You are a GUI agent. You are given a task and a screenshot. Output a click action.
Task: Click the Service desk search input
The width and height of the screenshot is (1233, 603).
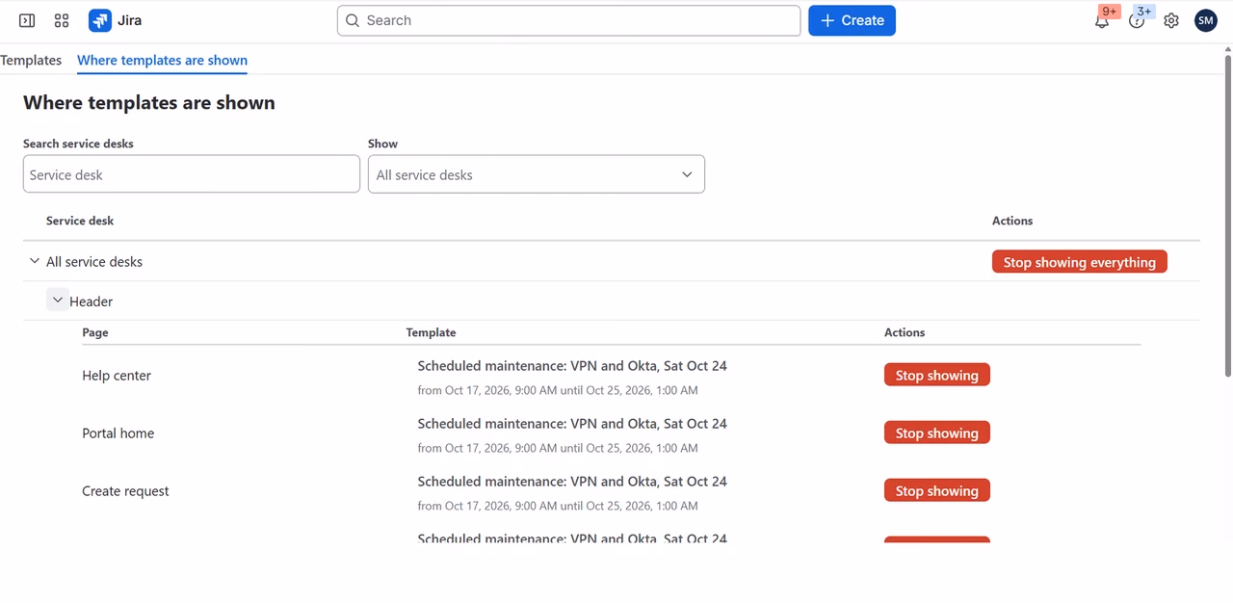click(x=192, y=174)
